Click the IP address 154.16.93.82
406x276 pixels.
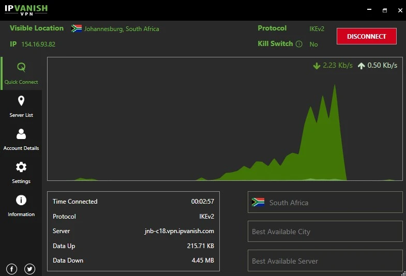[x=38, y=44]
